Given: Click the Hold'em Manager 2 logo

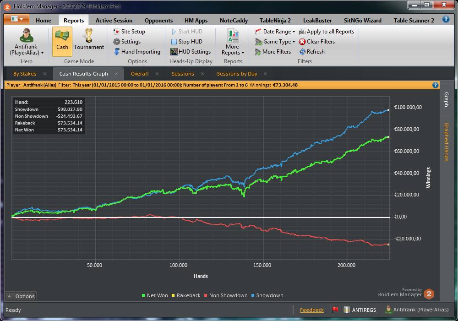Looking at the screenshot, I should (x=429, y=294).
